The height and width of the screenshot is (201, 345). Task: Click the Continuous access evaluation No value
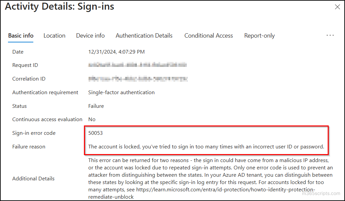92,119
